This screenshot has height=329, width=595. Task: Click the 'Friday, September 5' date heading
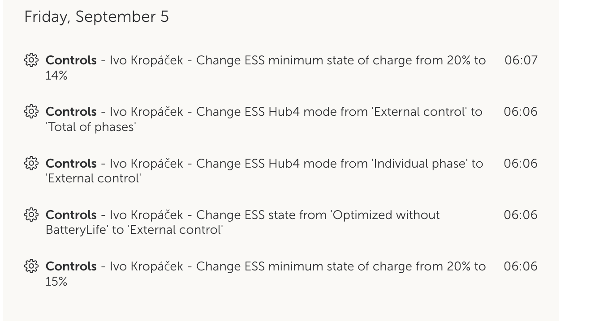[96, 17]
